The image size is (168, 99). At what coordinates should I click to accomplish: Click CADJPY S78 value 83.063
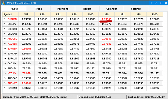(138, 63)
